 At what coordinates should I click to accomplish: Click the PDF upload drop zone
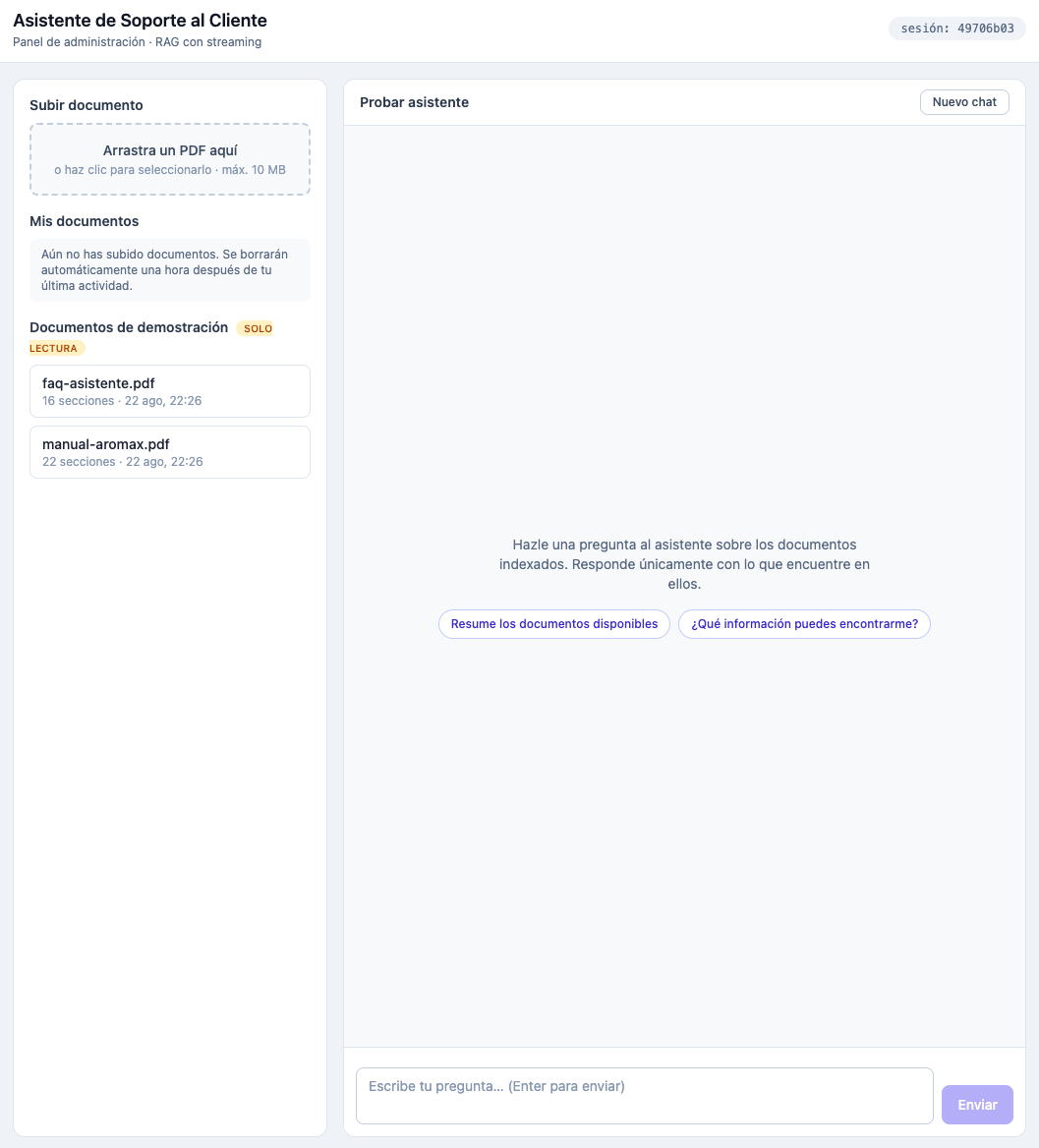point(170,159)
